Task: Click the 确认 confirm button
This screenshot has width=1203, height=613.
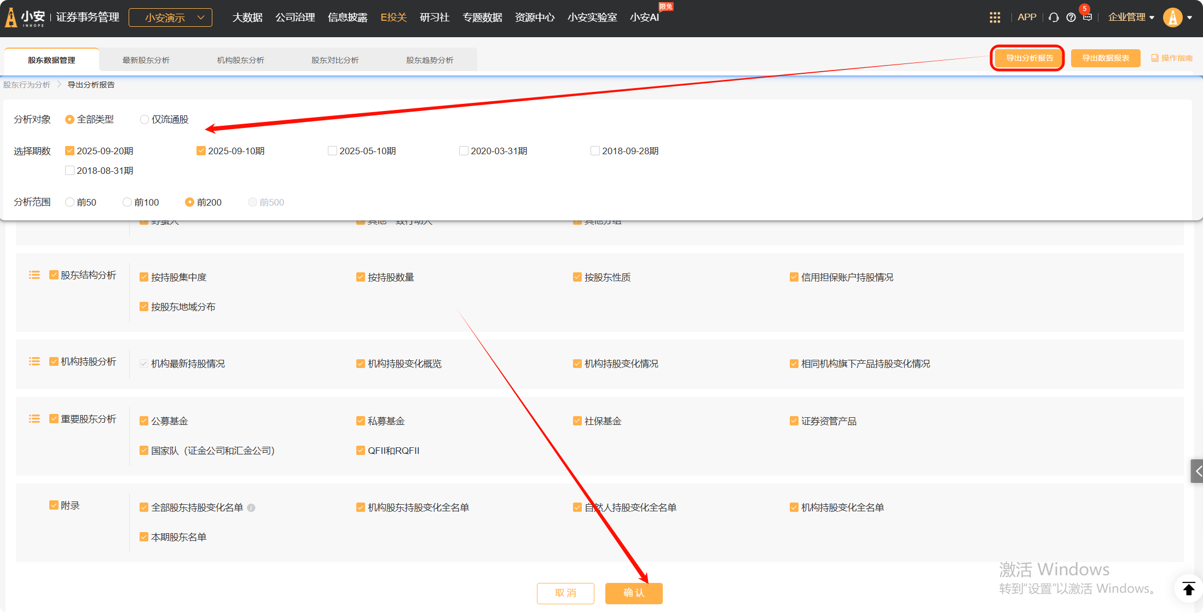Action: (634, 593)
